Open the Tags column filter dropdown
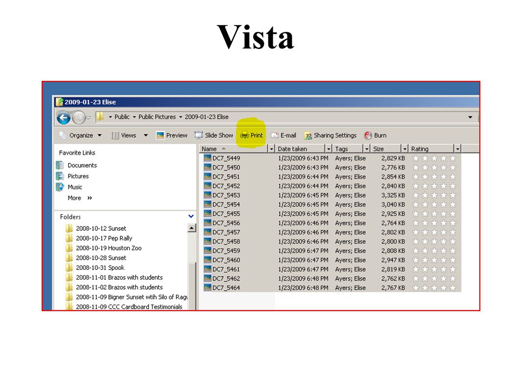The width and height of the screenshot is (522, 392). 367,149
